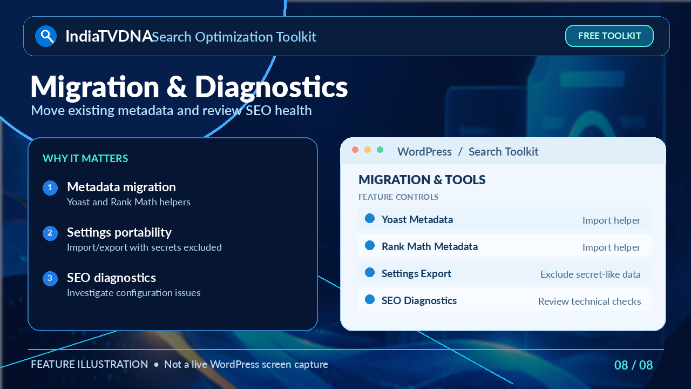This screenshot has width=691, height=389.
Task: Click the number 1 badge beside Metadata migration
Action: pos(50,188)
